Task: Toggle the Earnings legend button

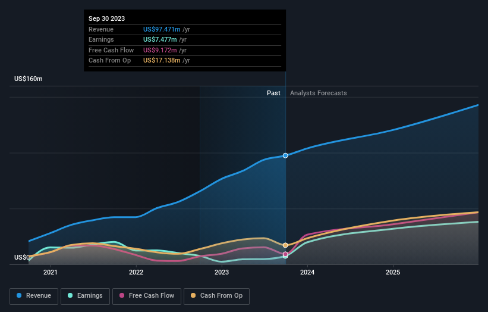Action: tap(85, 296)
